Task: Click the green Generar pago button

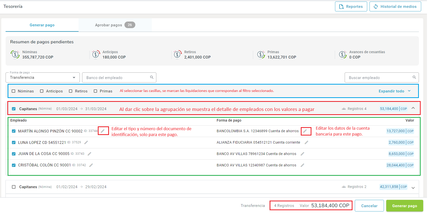Action: (x=405, y=206)
